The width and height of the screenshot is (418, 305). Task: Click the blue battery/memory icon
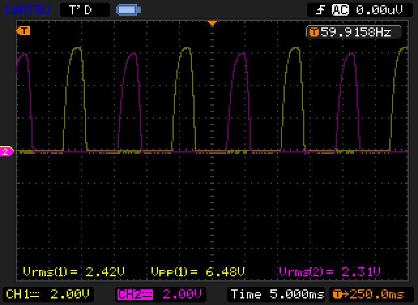click(129, 10)
